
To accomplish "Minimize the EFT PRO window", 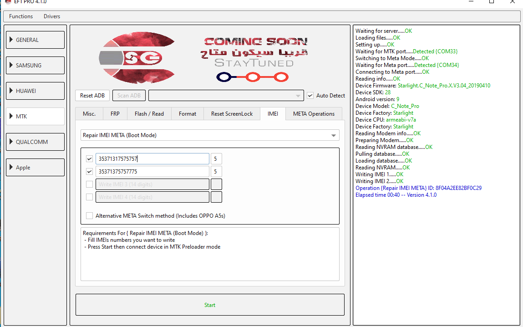I will click(471, 2).
